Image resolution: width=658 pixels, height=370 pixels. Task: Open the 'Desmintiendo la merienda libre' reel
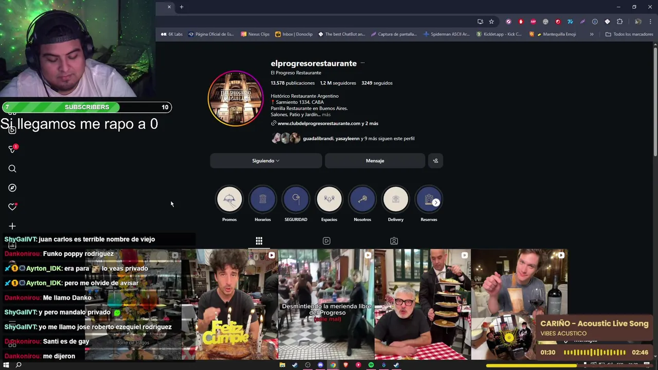326,304
